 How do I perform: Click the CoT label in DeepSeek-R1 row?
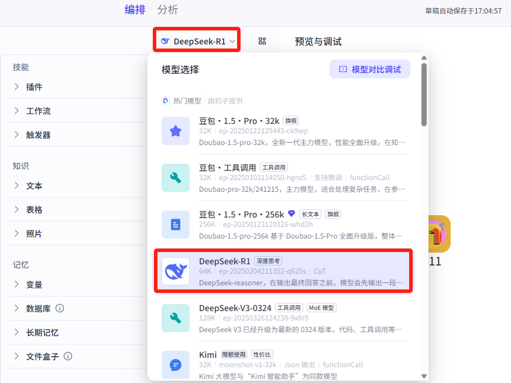tap(320, 271)
